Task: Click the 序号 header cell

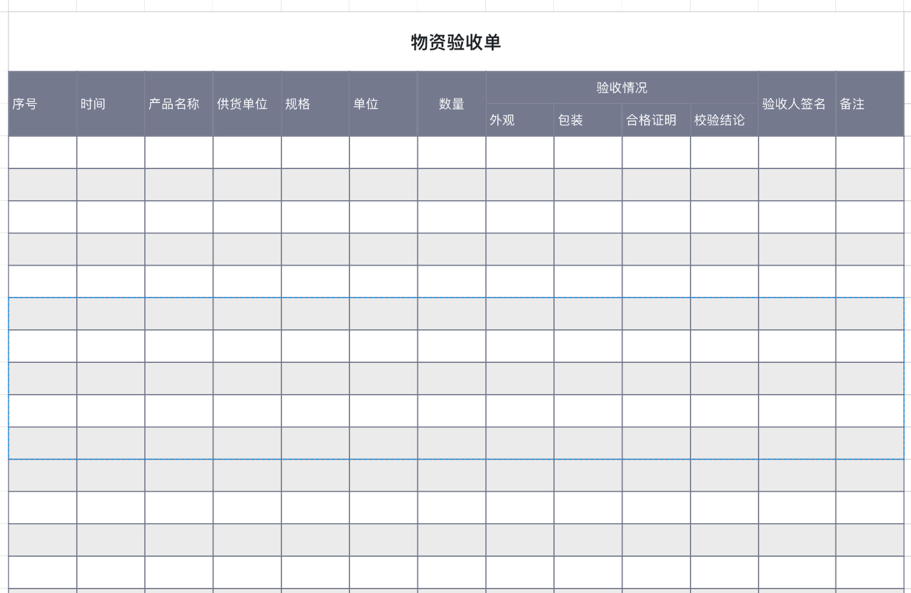Action: (43, 104)
